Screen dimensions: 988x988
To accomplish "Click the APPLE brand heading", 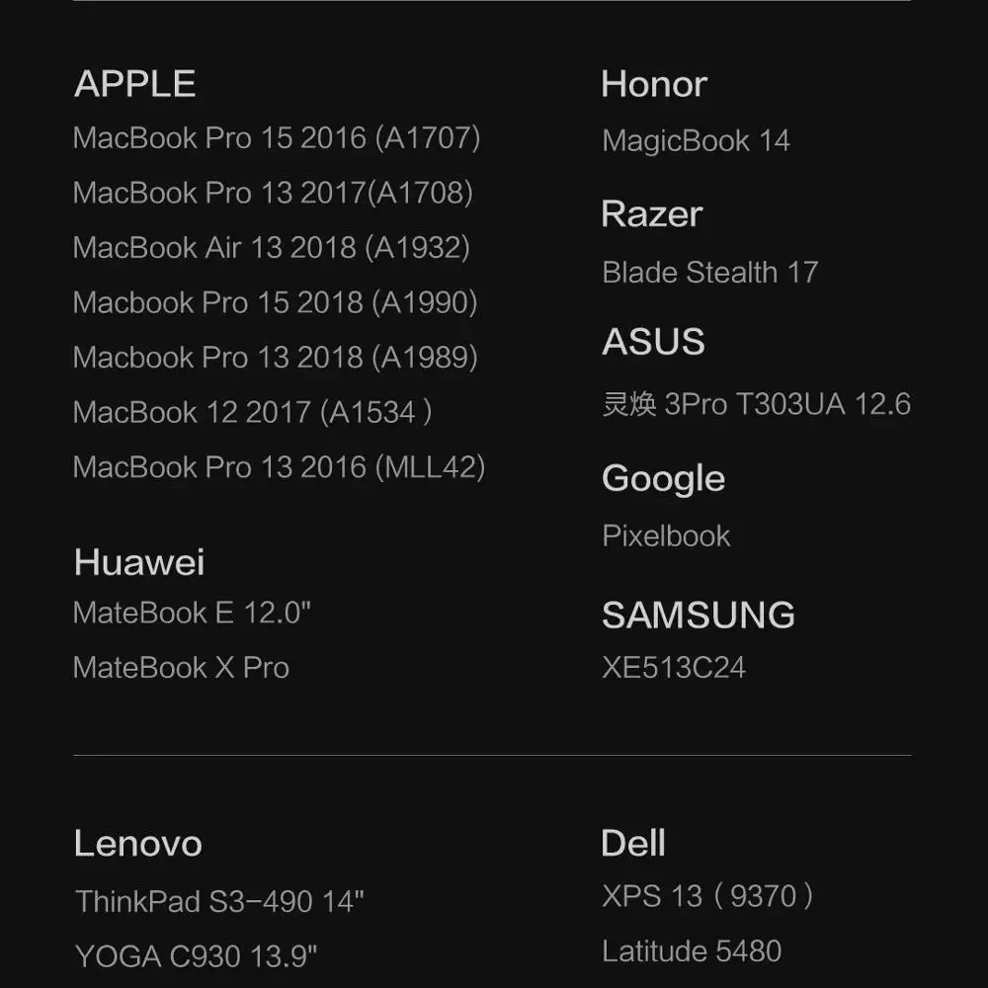I will tap(134, 84).
